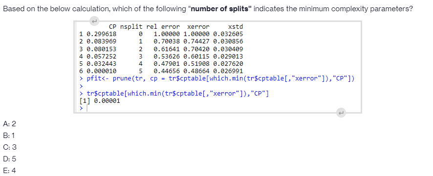This screenshot has width=433, height=176.
Task: Click the xstd value 0.027620
Action: click(x=228, y=64)
